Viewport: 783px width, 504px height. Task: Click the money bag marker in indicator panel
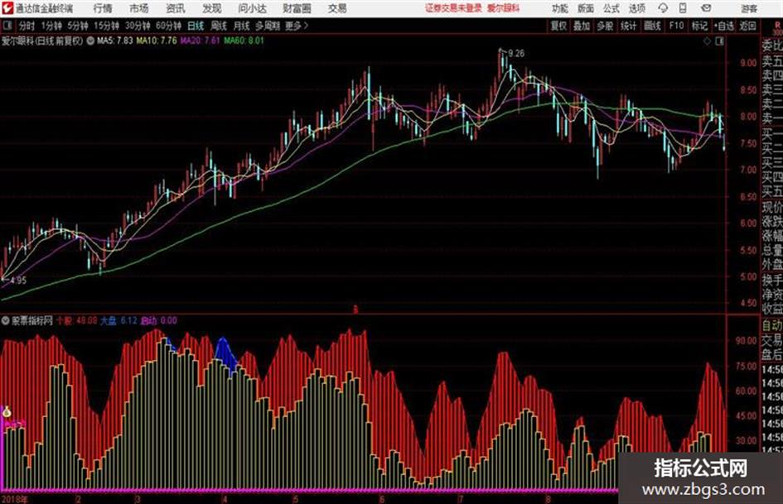(x=7, y=412)
